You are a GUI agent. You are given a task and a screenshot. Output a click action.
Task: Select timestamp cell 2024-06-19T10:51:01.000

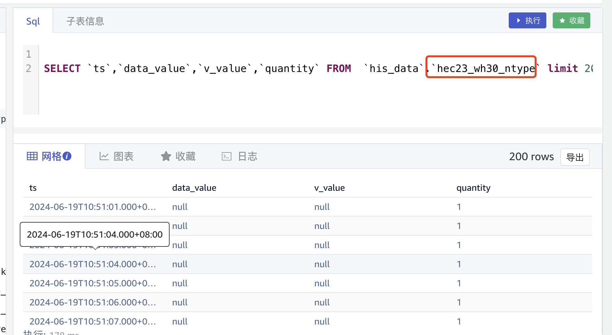tap(93, 207)
